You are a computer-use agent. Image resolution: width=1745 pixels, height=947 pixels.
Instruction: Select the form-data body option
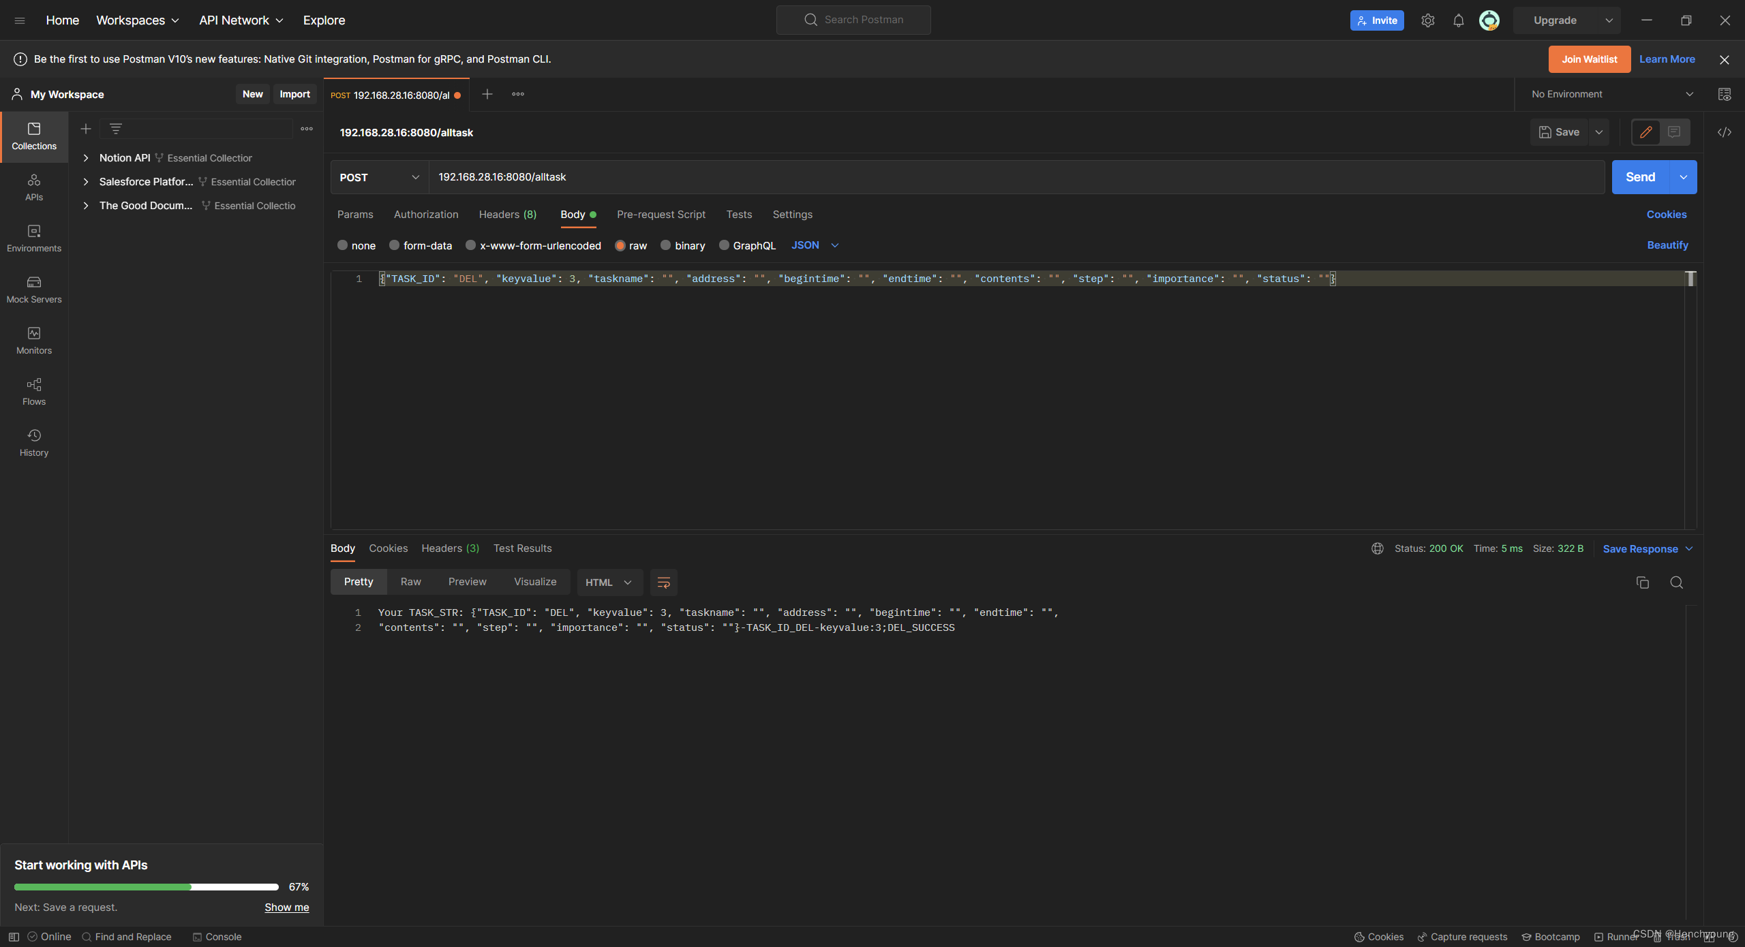395,245
